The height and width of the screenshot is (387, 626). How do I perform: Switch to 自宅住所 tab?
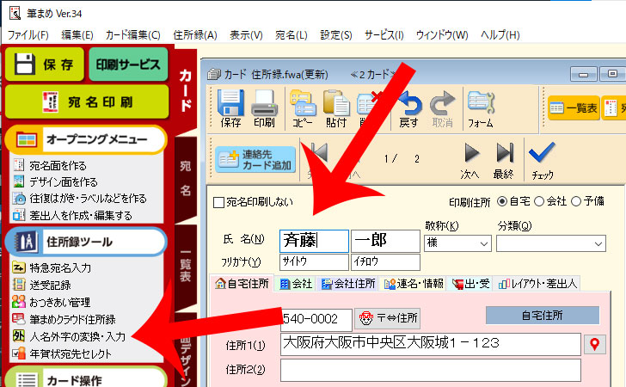[242, 284]
